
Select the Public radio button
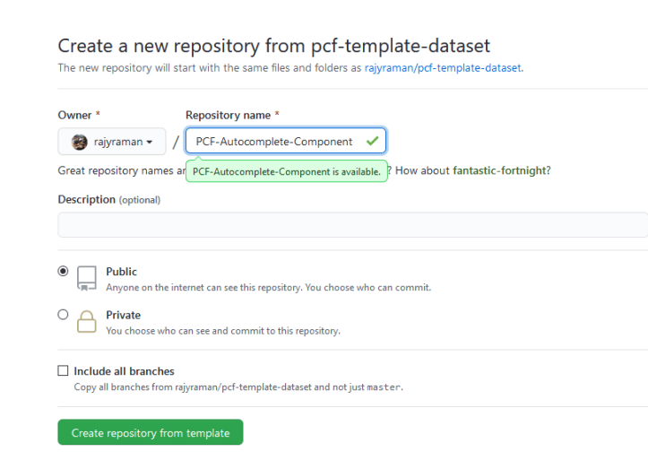coord(63,272)
